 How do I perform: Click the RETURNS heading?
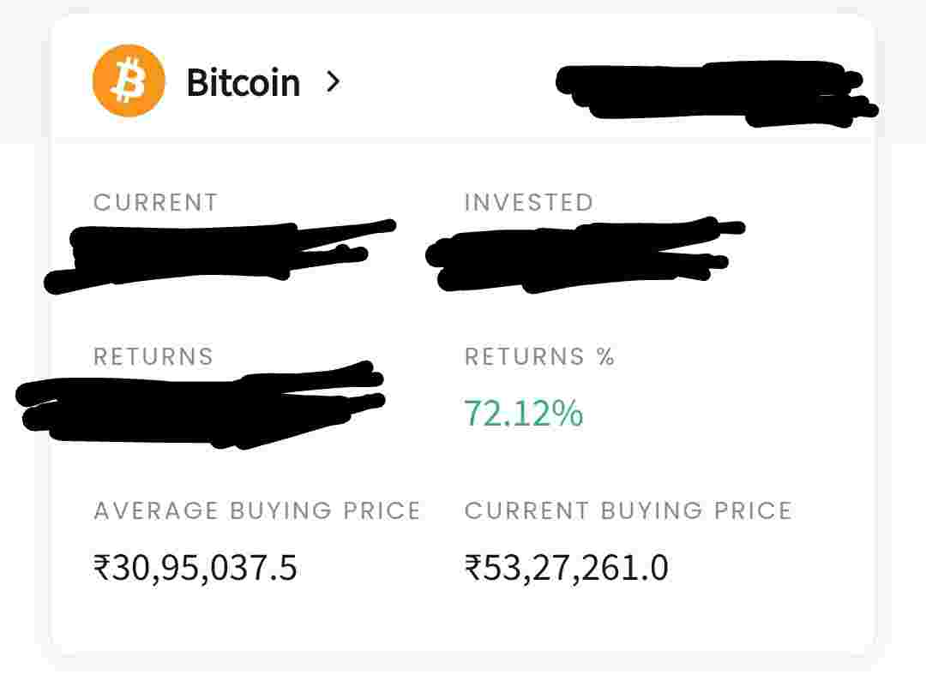(153, 356)
